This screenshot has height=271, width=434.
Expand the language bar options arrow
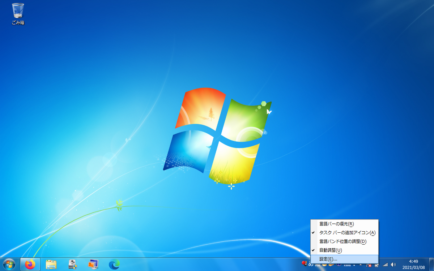tap(354, 266)
